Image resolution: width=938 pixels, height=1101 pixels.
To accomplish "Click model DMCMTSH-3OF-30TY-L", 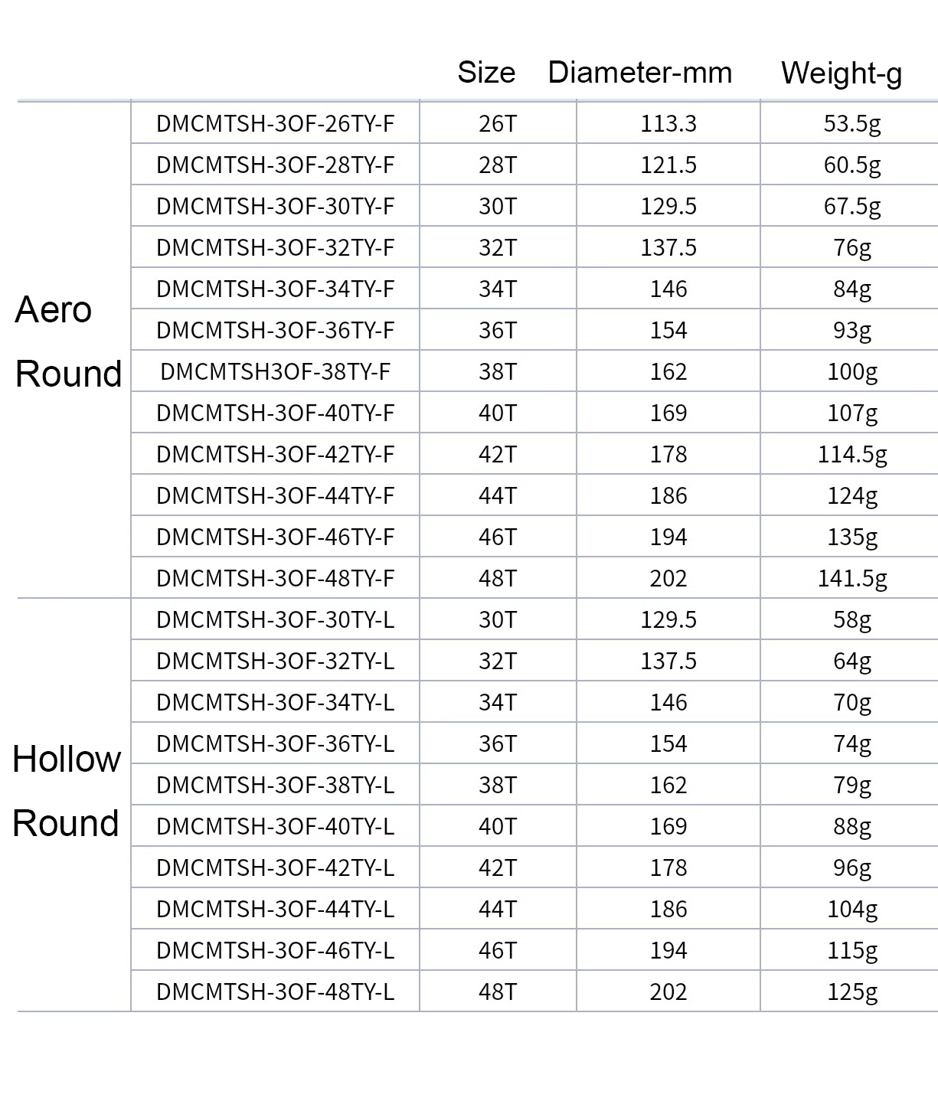I will coord(276,619).
